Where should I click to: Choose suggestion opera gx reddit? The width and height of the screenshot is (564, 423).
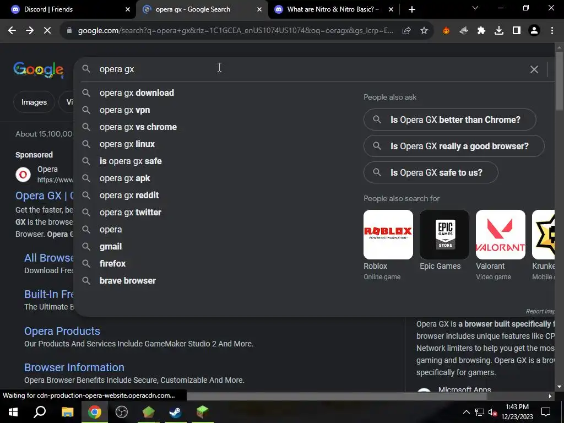(129, 196)
